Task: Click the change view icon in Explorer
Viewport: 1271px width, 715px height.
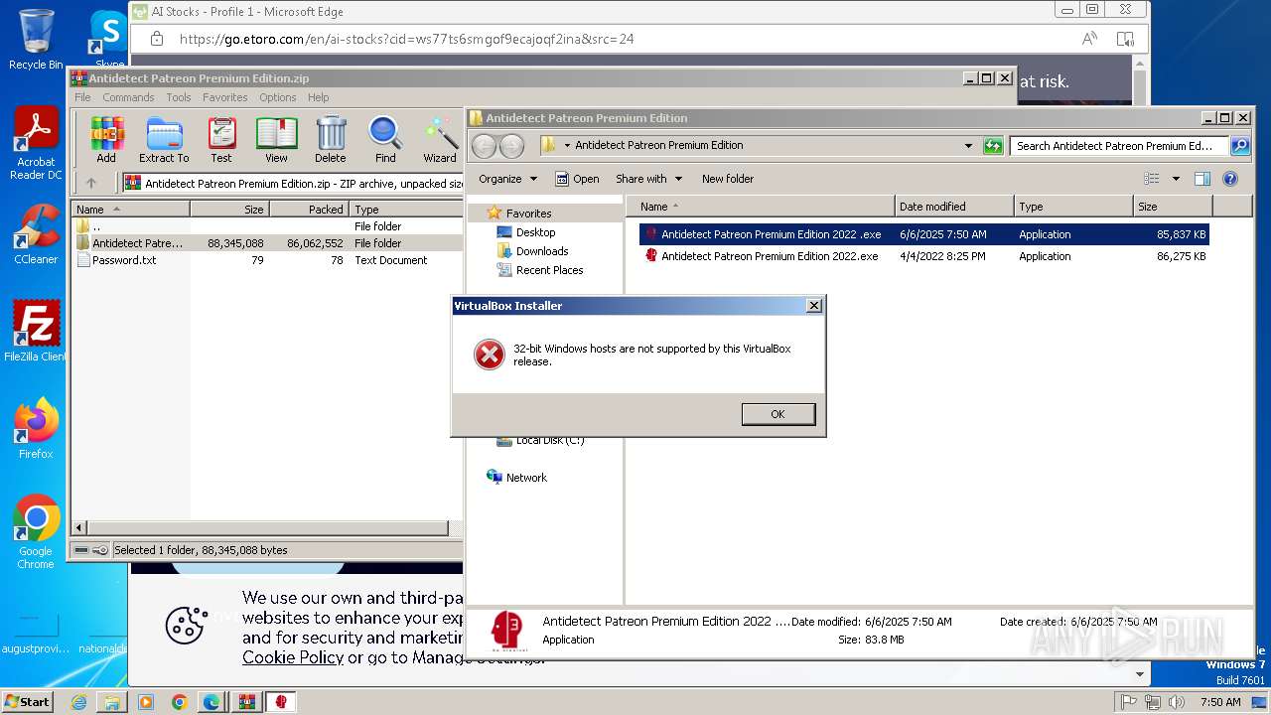Action: coord(1152,179)
